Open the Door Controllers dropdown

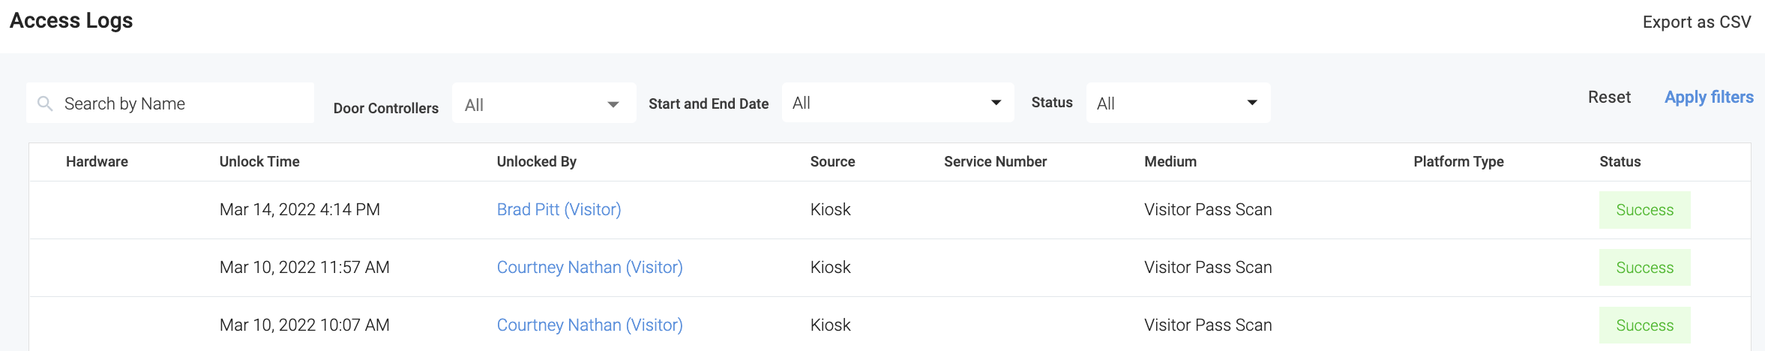pos(543,104)
